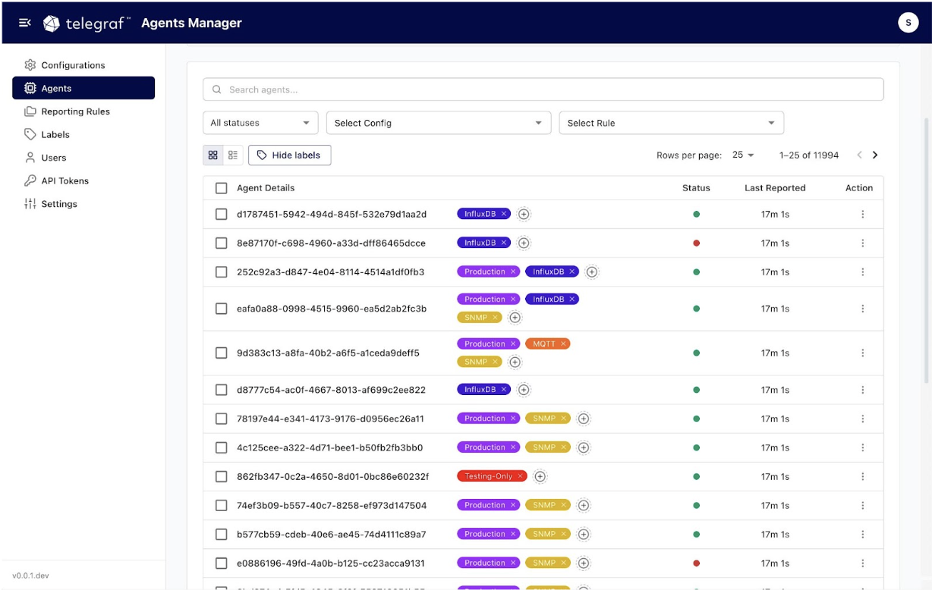Click the Hide labels button
The width and height of the screenshot is (932, 590).
(289, 155)
